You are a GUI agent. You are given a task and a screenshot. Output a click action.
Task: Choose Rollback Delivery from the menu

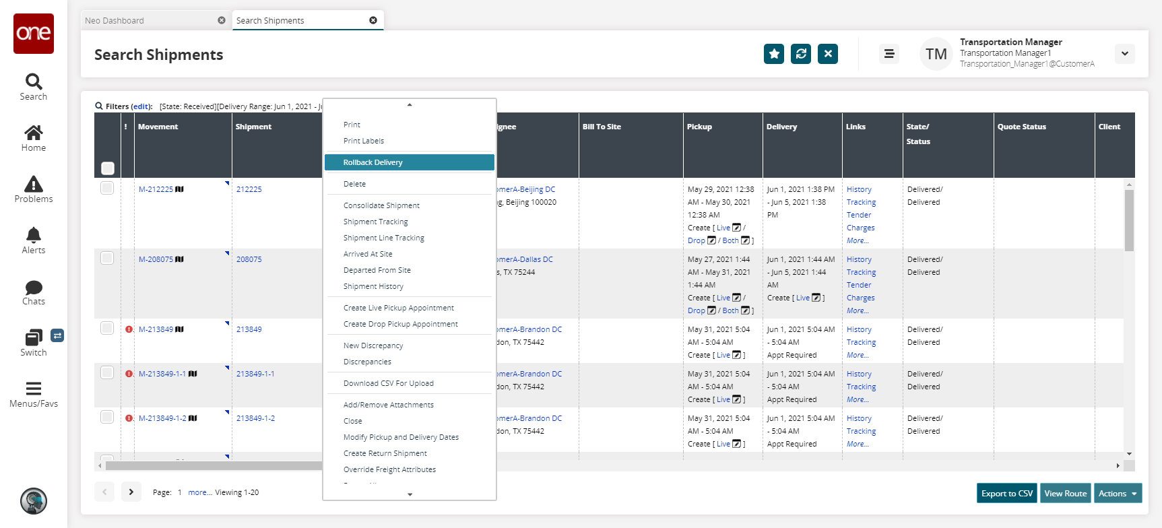pyautogui.click(x=373, y=162)
